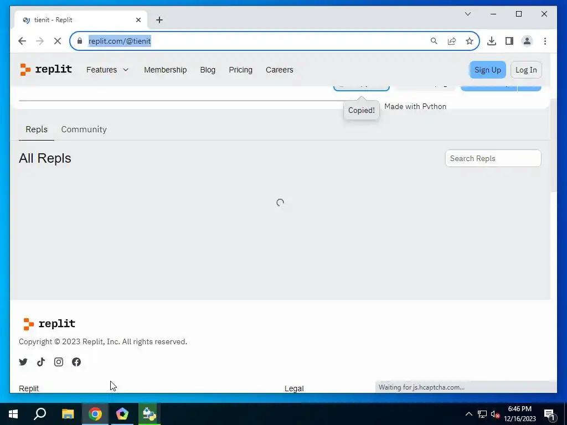Open the Chrome profile avatar
Screen dimensions: 567x425
[x=527, y=41]
